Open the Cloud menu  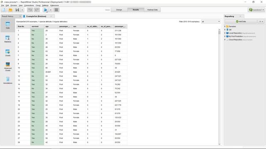coord(38,5)
